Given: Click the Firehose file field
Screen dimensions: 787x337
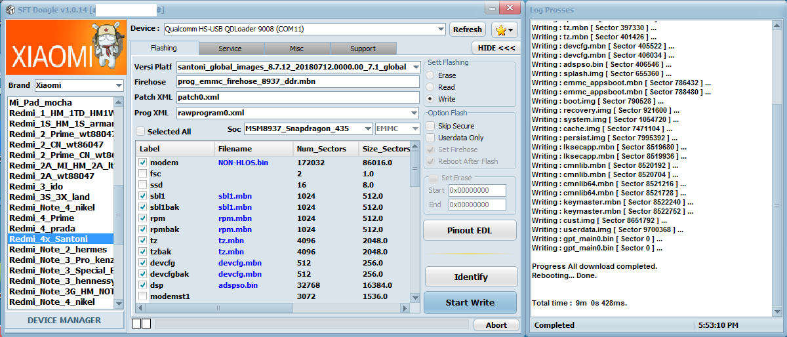Looking at the screenshot, I should (298, 82).
